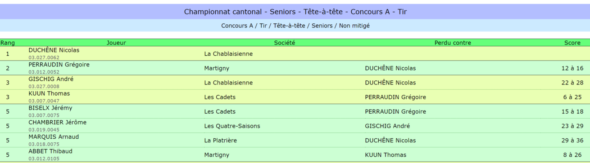Click license number 03.027.0062
This screenshot has height=163, width=590.
44,57
